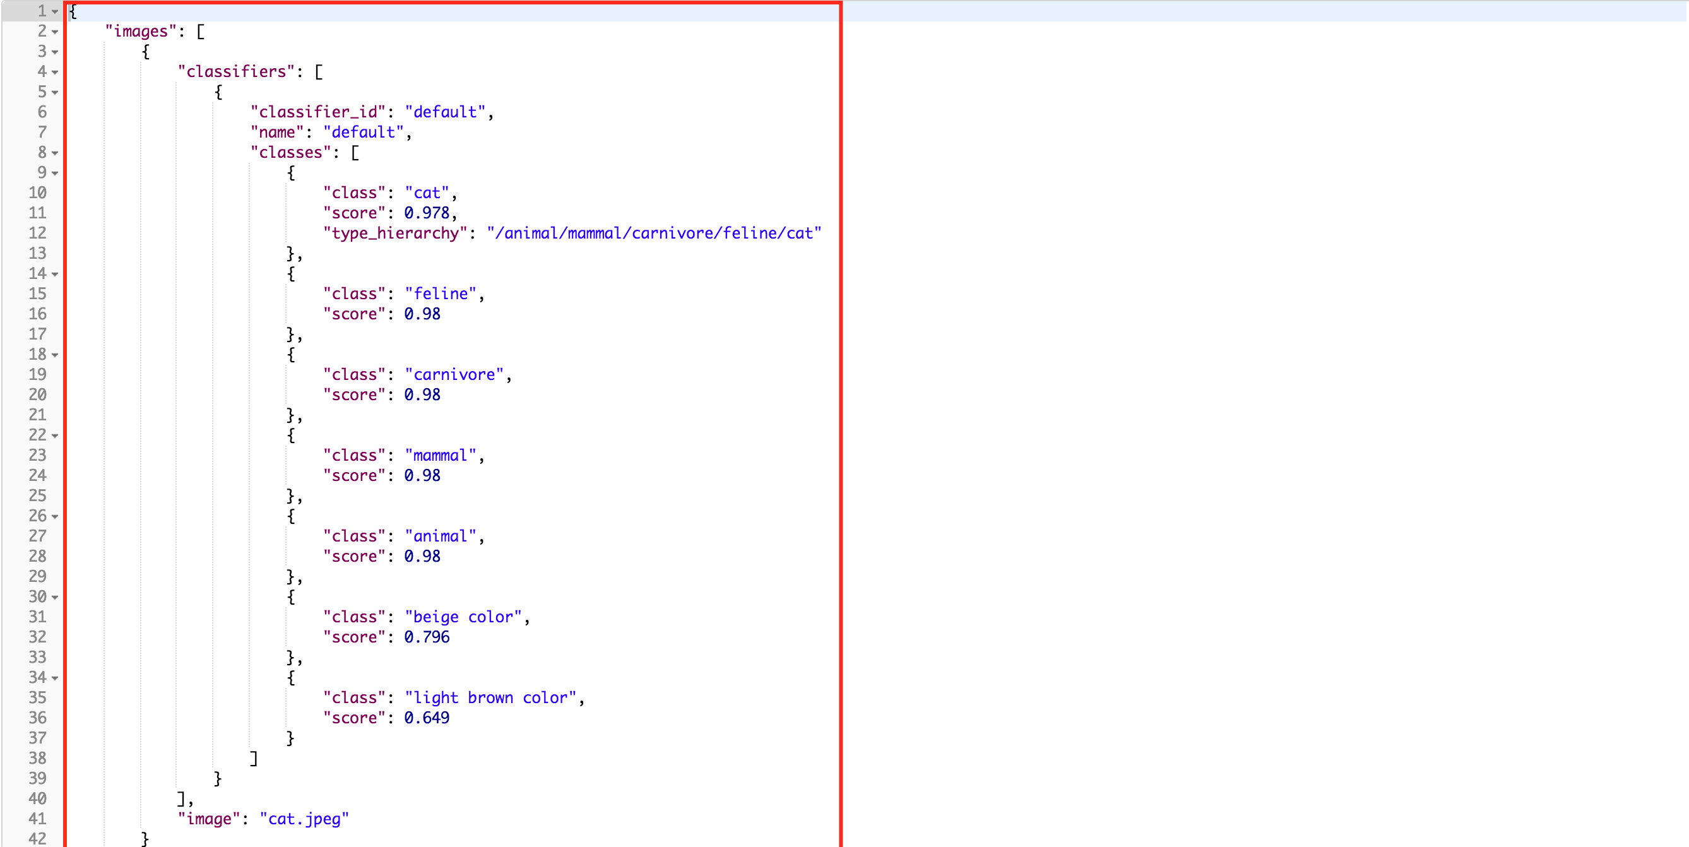The height and width of the screenshot is (847, 1689).
Task: Click the "animal" class value
Action: (x=441, y=536)
